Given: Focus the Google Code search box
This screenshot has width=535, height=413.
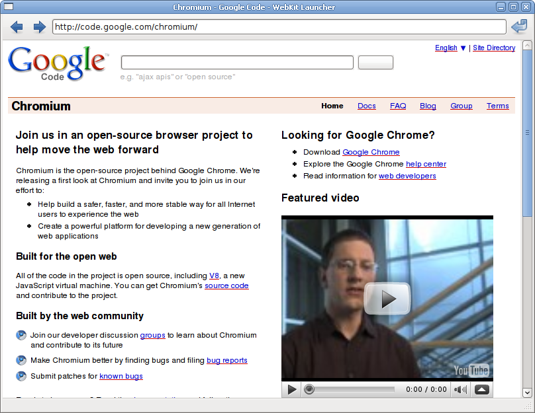Looking at the screenshot, I should click(x=237, y=62).
